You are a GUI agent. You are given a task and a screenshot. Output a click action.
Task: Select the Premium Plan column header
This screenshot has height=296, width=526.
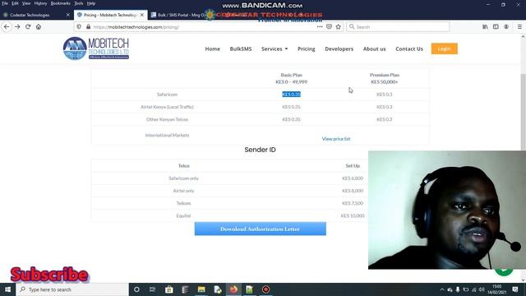385,78
